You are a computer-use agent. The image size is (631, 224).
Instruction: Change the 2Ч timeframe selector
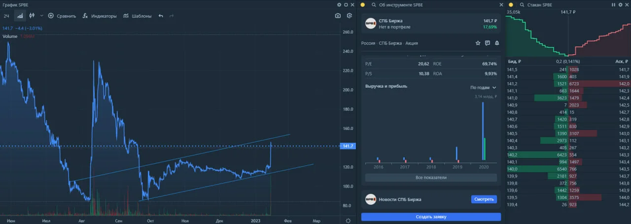click(x=7, y=16)
